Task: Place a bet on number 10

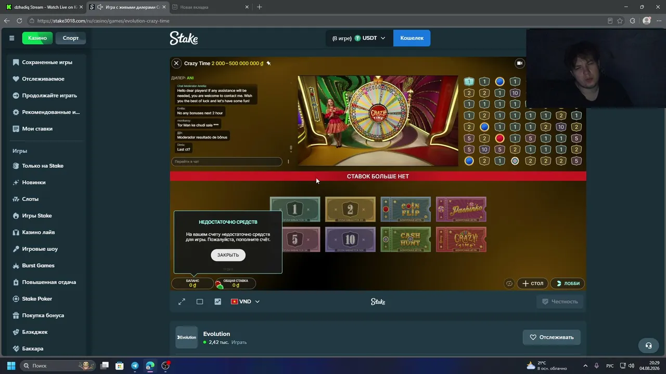Action: coord(350,239)
